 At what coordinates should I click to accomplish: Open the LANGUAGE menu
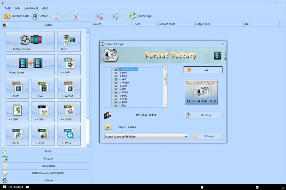coord(31,9)
